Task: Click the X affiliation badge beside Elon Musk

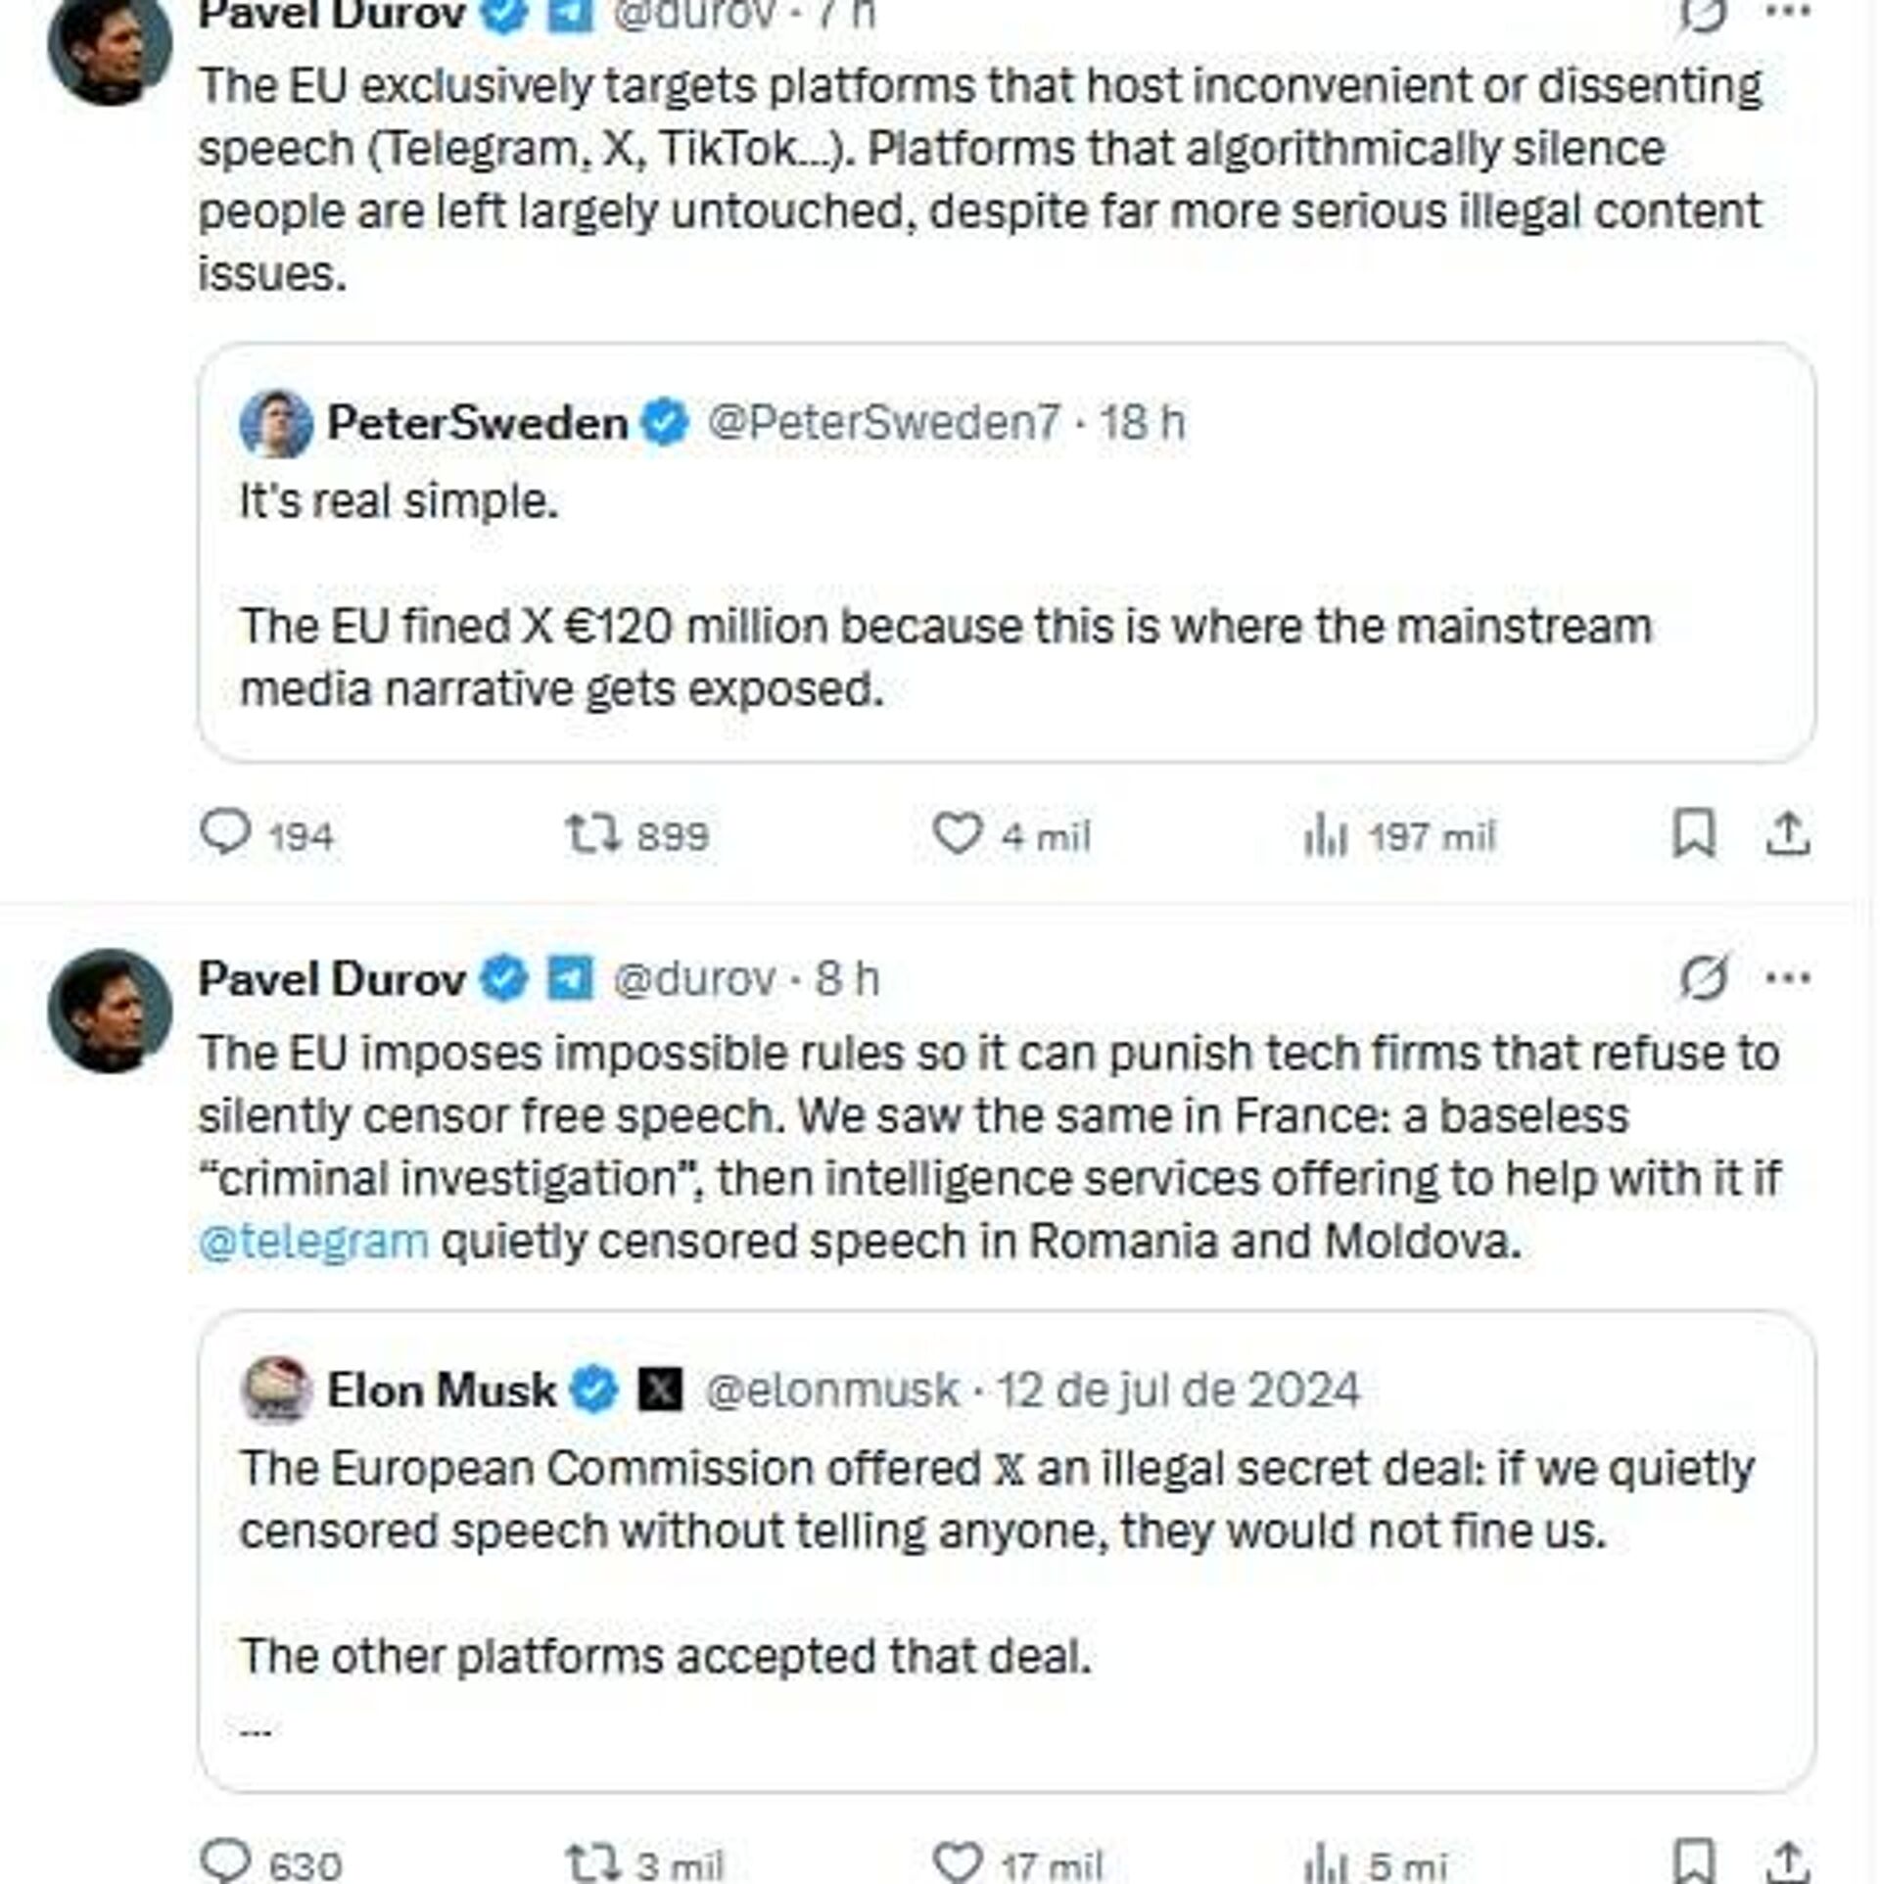Action: tap(660, 1390)
